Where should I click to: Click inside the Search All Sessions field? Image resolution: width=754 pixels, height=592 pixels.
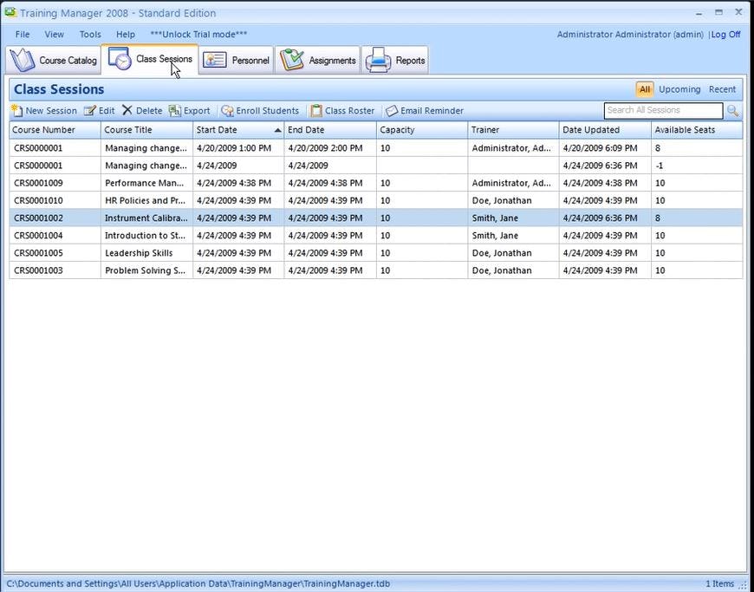pyautogui.click(x=663, y=110)
